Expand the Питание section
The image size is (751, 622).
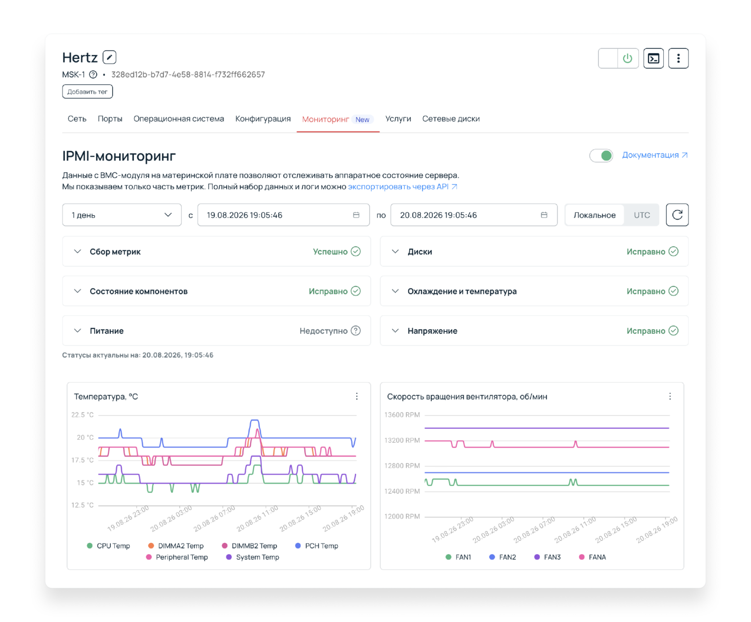click(77, 331)
